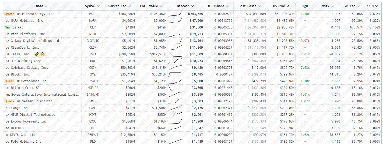Screen dimensions: 383x144
Task: Click the New badge beside XXI
Action: (x=7, y=27)
